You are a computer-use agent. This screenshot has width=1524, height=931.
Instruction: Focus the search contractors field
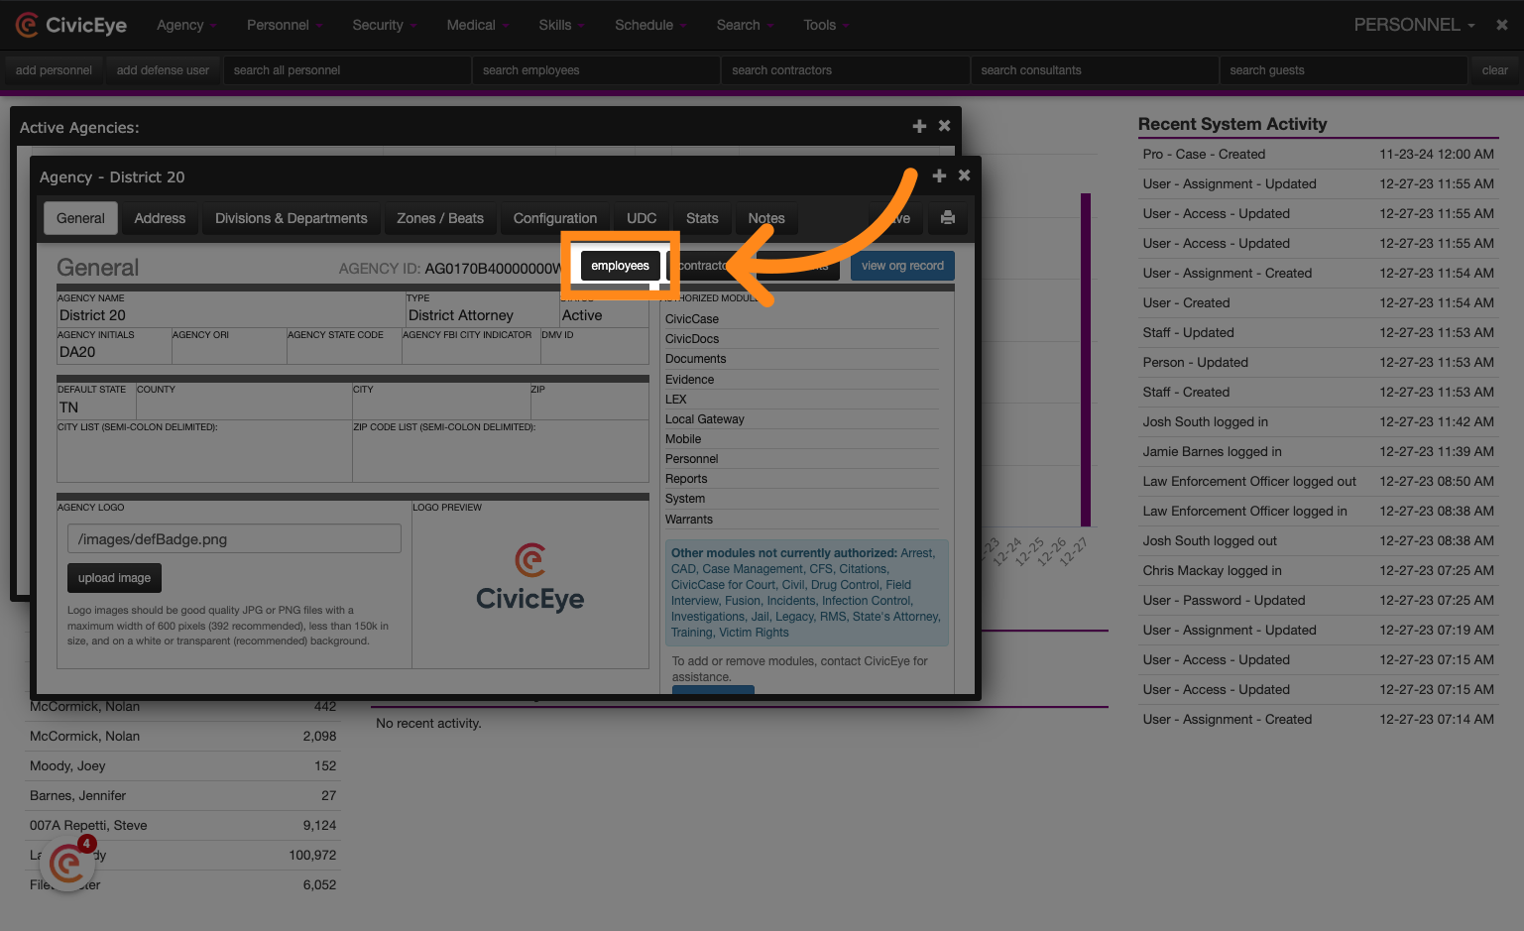click(x=846, y=70)
